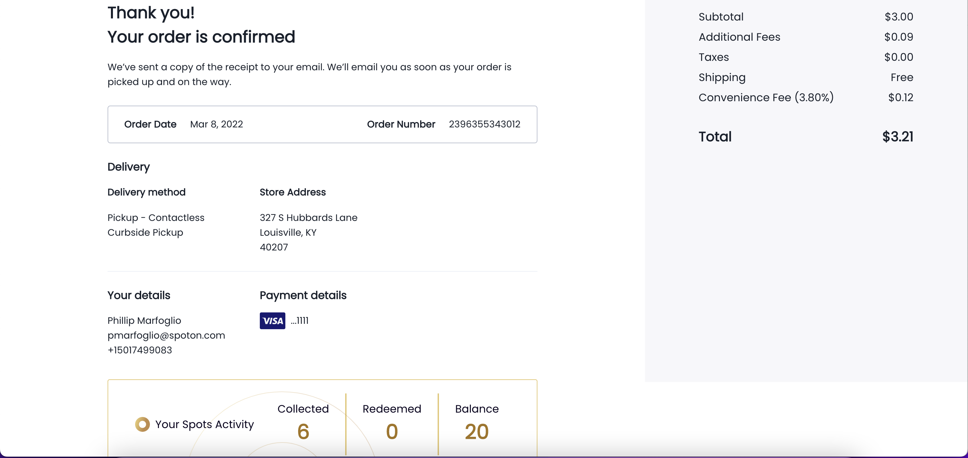Select the order number 2396355343012
Screen dimensions: 968x458
(484, 124)
